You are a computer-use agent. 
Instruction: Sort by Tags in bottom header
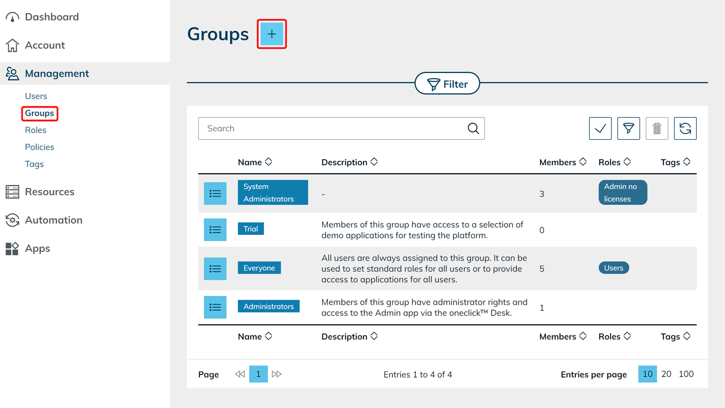pos(676,336)
